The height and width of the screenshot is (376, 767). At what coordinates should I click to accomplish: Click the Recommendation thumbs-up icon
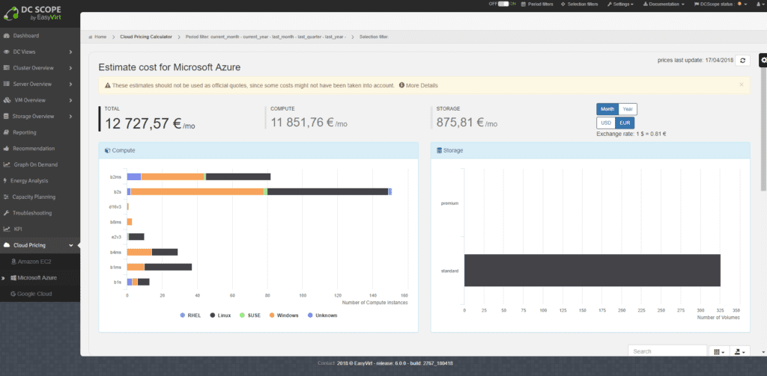click(6, 149)
